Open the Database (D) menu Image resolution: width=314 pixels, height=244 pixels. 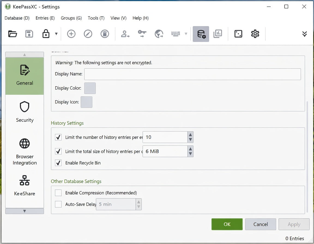pos(17,18)
